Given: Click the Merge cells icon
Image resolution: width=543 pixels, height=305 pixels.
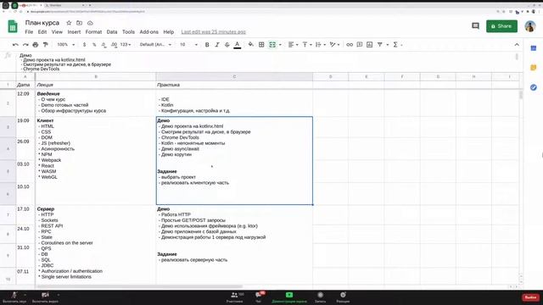Looking at the screenshot, I should tap(272, 45).
